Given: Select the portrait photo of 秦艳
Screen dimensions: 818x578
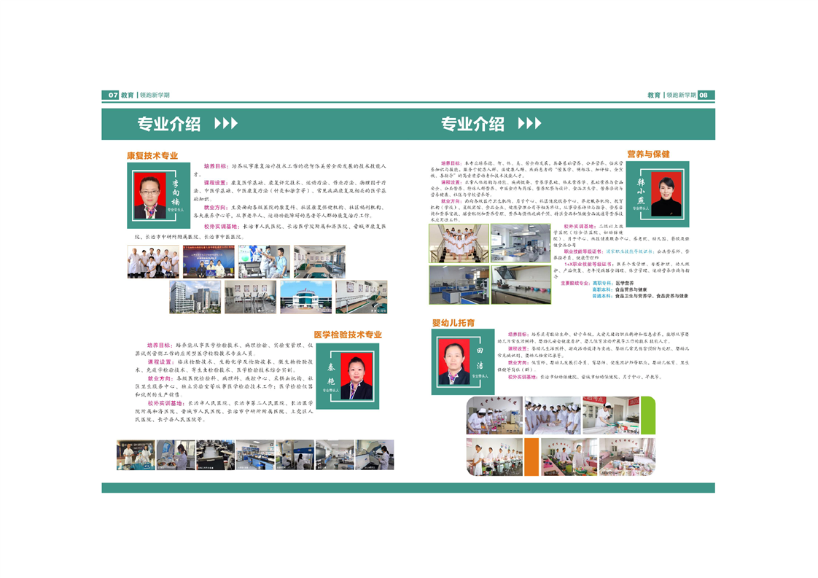Looking at the screenshot, I should [x=357, y=376].
